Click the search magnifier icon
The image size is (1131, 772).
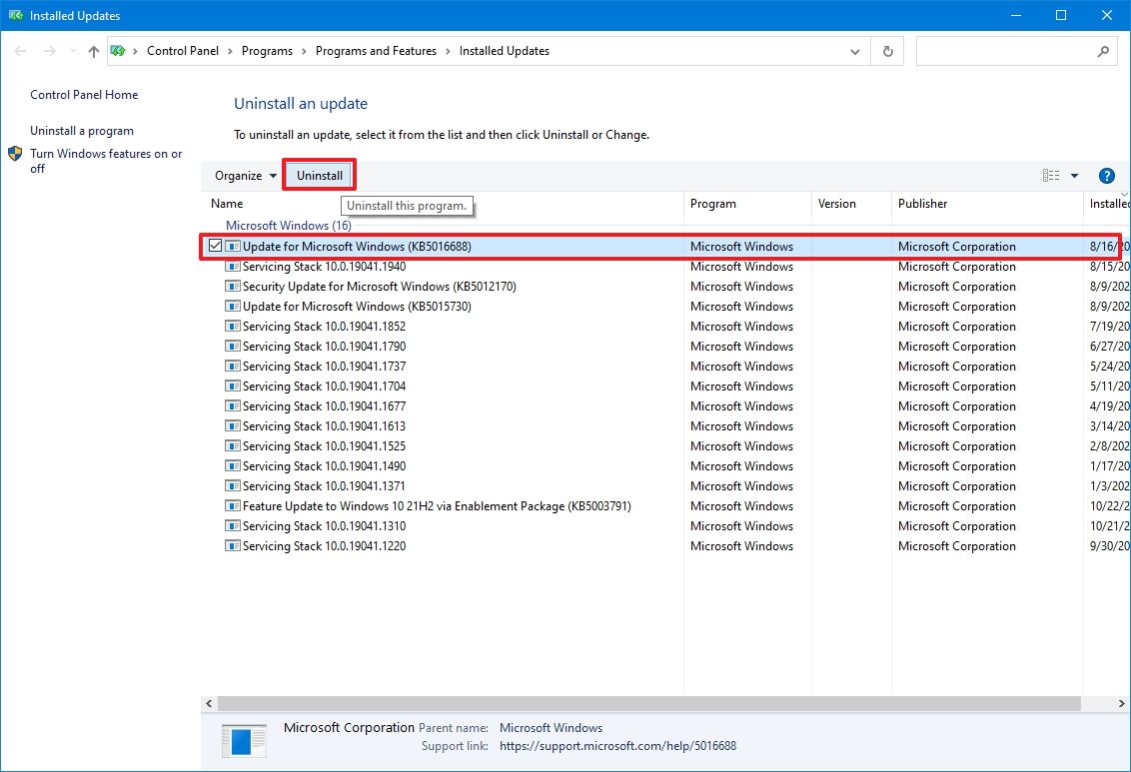pyautogui.click(x=1103, y=51)
